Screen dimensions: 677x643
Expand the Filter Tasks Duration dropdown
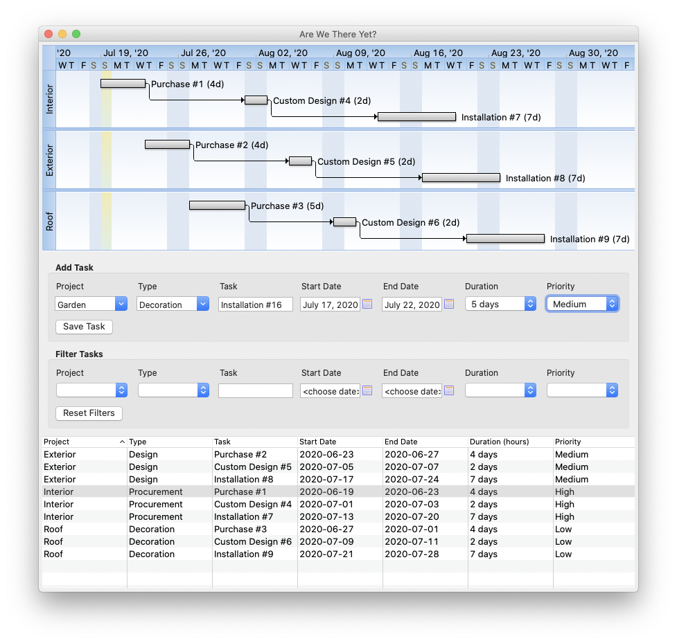(x=500, y=391)
